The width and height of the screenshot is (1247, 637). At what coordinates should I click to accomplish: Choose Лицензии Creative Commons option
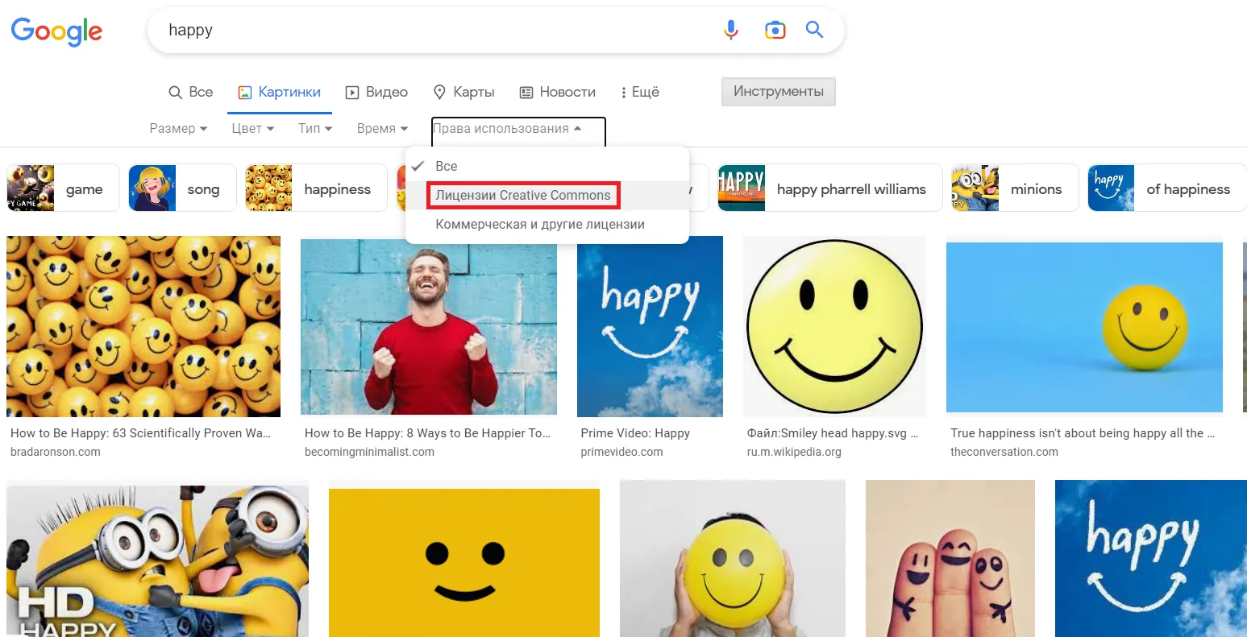[x=523, y=195]
